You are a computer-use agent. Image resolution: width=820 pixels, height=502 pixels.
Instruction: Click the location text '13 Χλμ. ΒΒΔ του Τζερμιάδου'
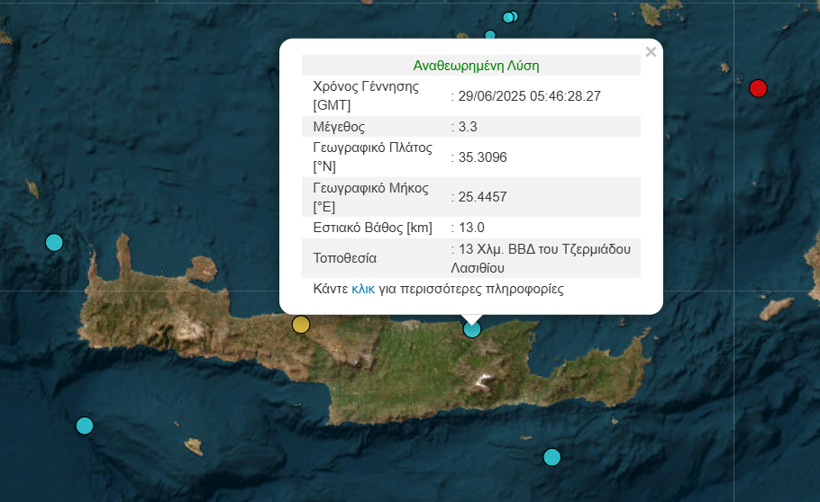tap(544, 249)
